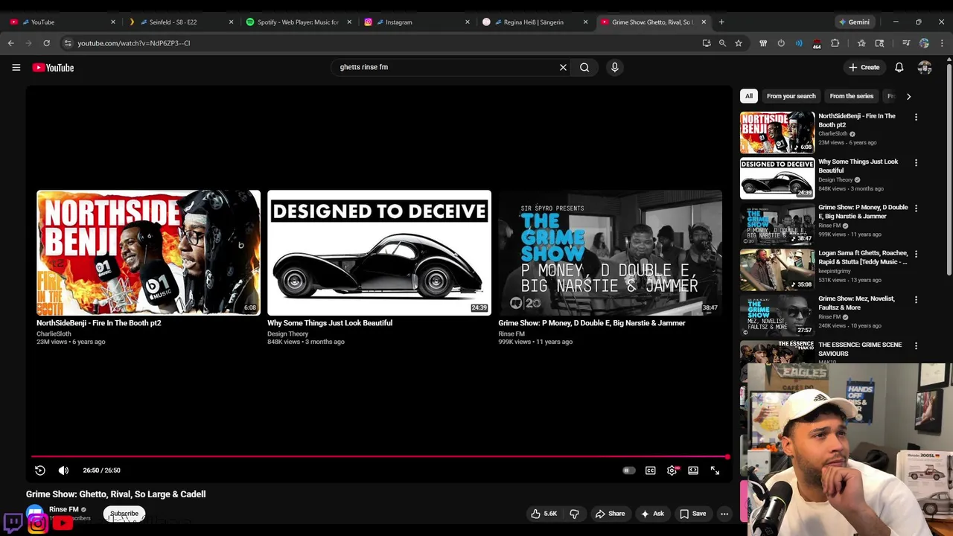This screenshot has width=953, height=536.
Task: Click the Gemini button in the title bar
Action: [854, 22]
